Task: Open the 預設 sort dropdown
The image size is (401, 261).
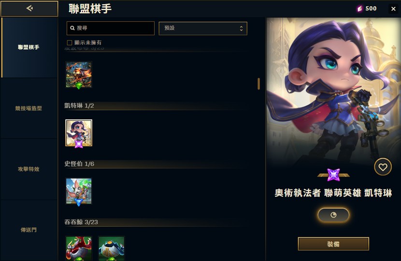Action: [203, 28]
